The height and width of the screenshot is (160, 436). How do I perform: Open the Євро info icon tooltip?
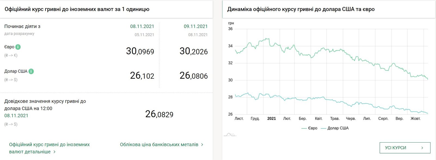[x=18, y=47]
